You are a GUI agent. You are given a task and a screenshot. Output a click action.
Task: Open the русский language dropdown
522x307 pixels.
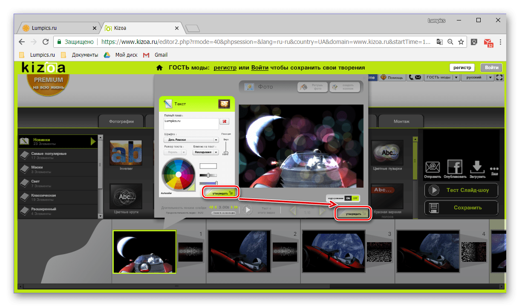coord(478,78)
